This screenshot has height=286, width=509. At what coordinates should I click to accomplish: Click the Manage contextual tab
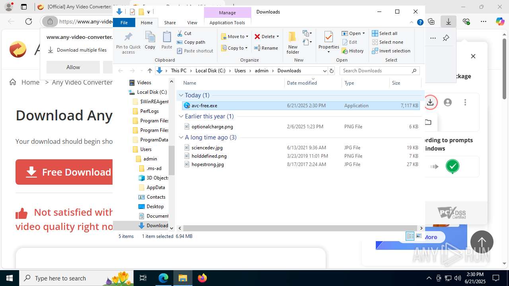pyautogui.click(x=227, y=13)
